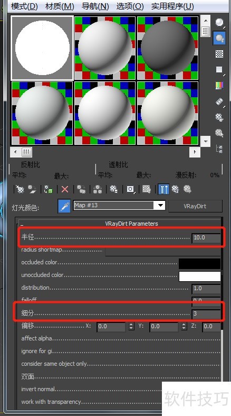
Task: Click sample slots horizontal scroll thumb
Action: (x=26, y=152)
